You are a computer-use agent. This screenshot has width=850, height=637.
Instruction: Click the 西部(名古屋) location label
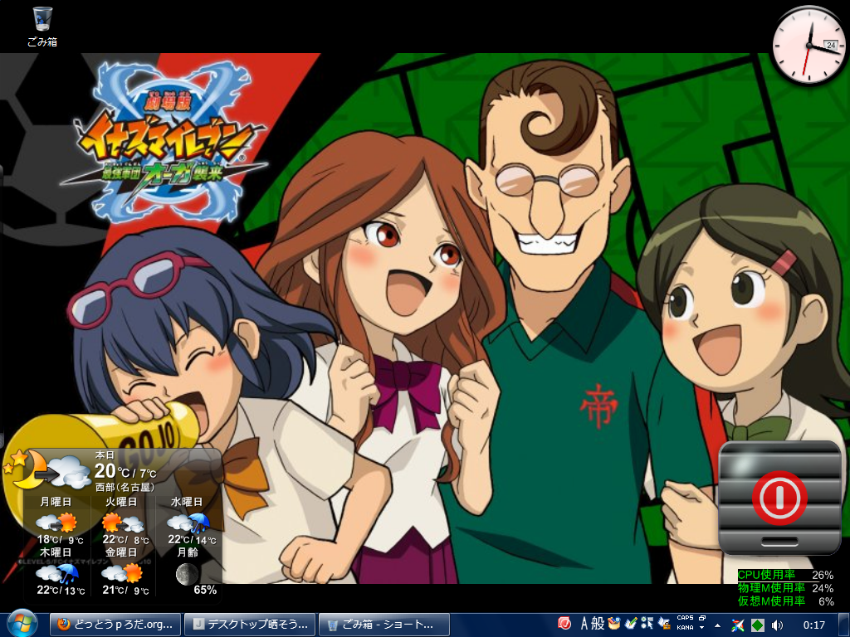pyautogui.click(x=125, y=487)
